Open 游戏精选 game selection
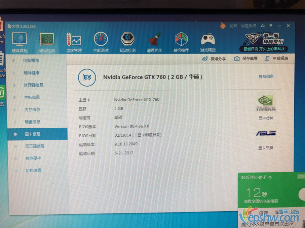Viewport: 305px width, 228px height. [208, 43]
